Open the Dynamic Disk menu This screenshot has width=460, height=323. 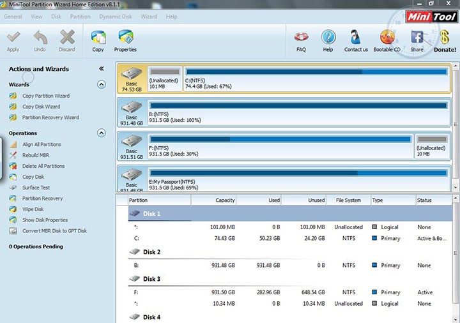pos(116,17)
